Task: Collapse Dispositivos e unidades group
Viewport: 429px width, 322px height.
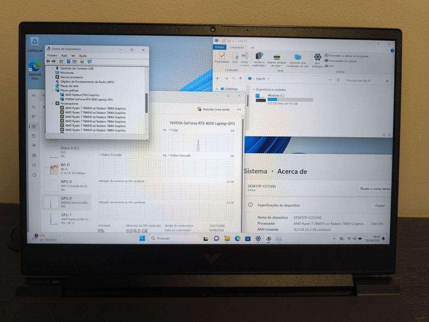Action: pos(254,90)
